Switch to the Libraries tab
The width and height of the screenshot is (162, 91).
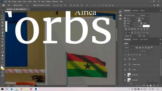(135, 39)
